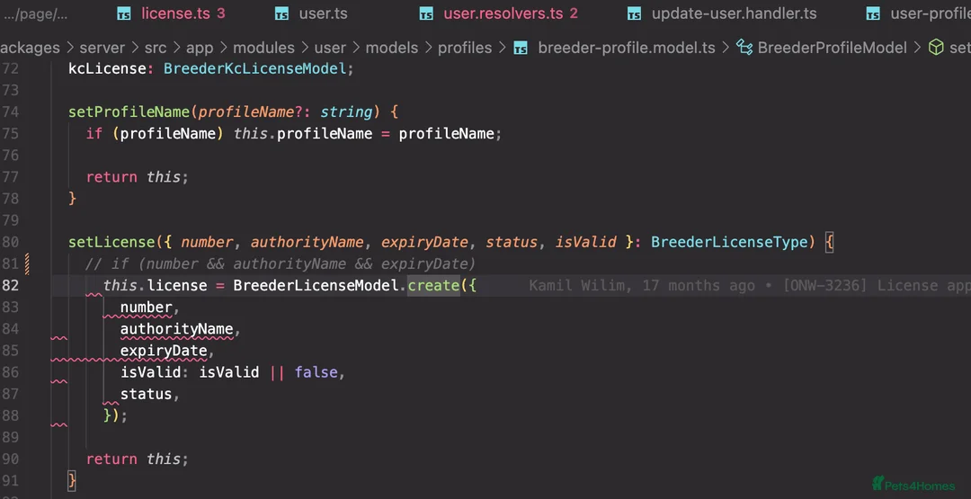Click line number 82 in the gutter
971x499 pixels.
pyautogui.click(x=10, y=286)
